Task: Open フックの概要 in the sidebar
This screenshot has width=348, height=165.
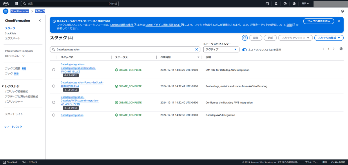Action: (x=13, y=68)
